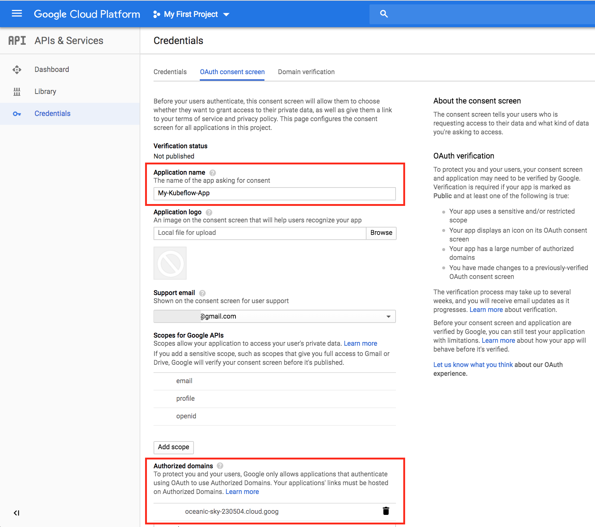Click the application logo placeholder image

(x=170, y=263)
